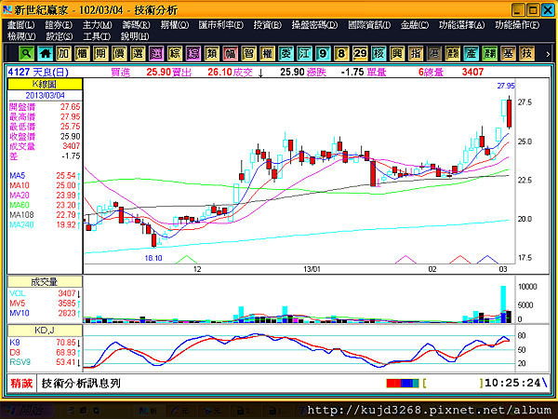Click the yellow 選 toolbar icon
558x419 pixels.
[x=138, y=53]
